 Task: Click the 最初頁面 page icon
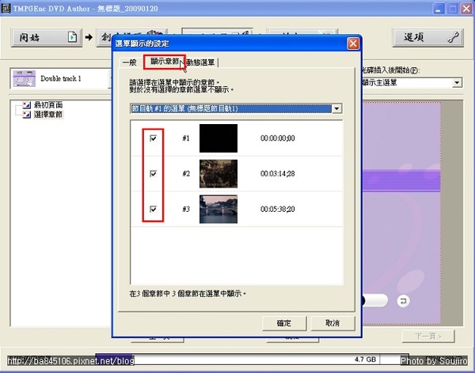(27, 105)
